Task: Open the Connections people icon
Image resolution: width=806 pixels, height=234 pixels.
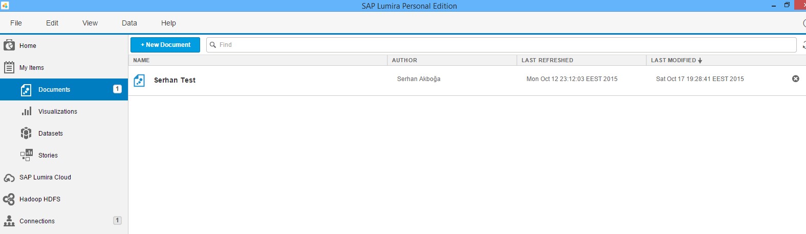Action: click(9, 221)
